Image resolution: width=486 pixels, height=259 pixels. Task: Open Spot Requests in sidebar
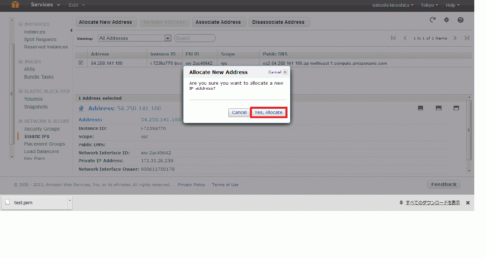coord(40,39)
